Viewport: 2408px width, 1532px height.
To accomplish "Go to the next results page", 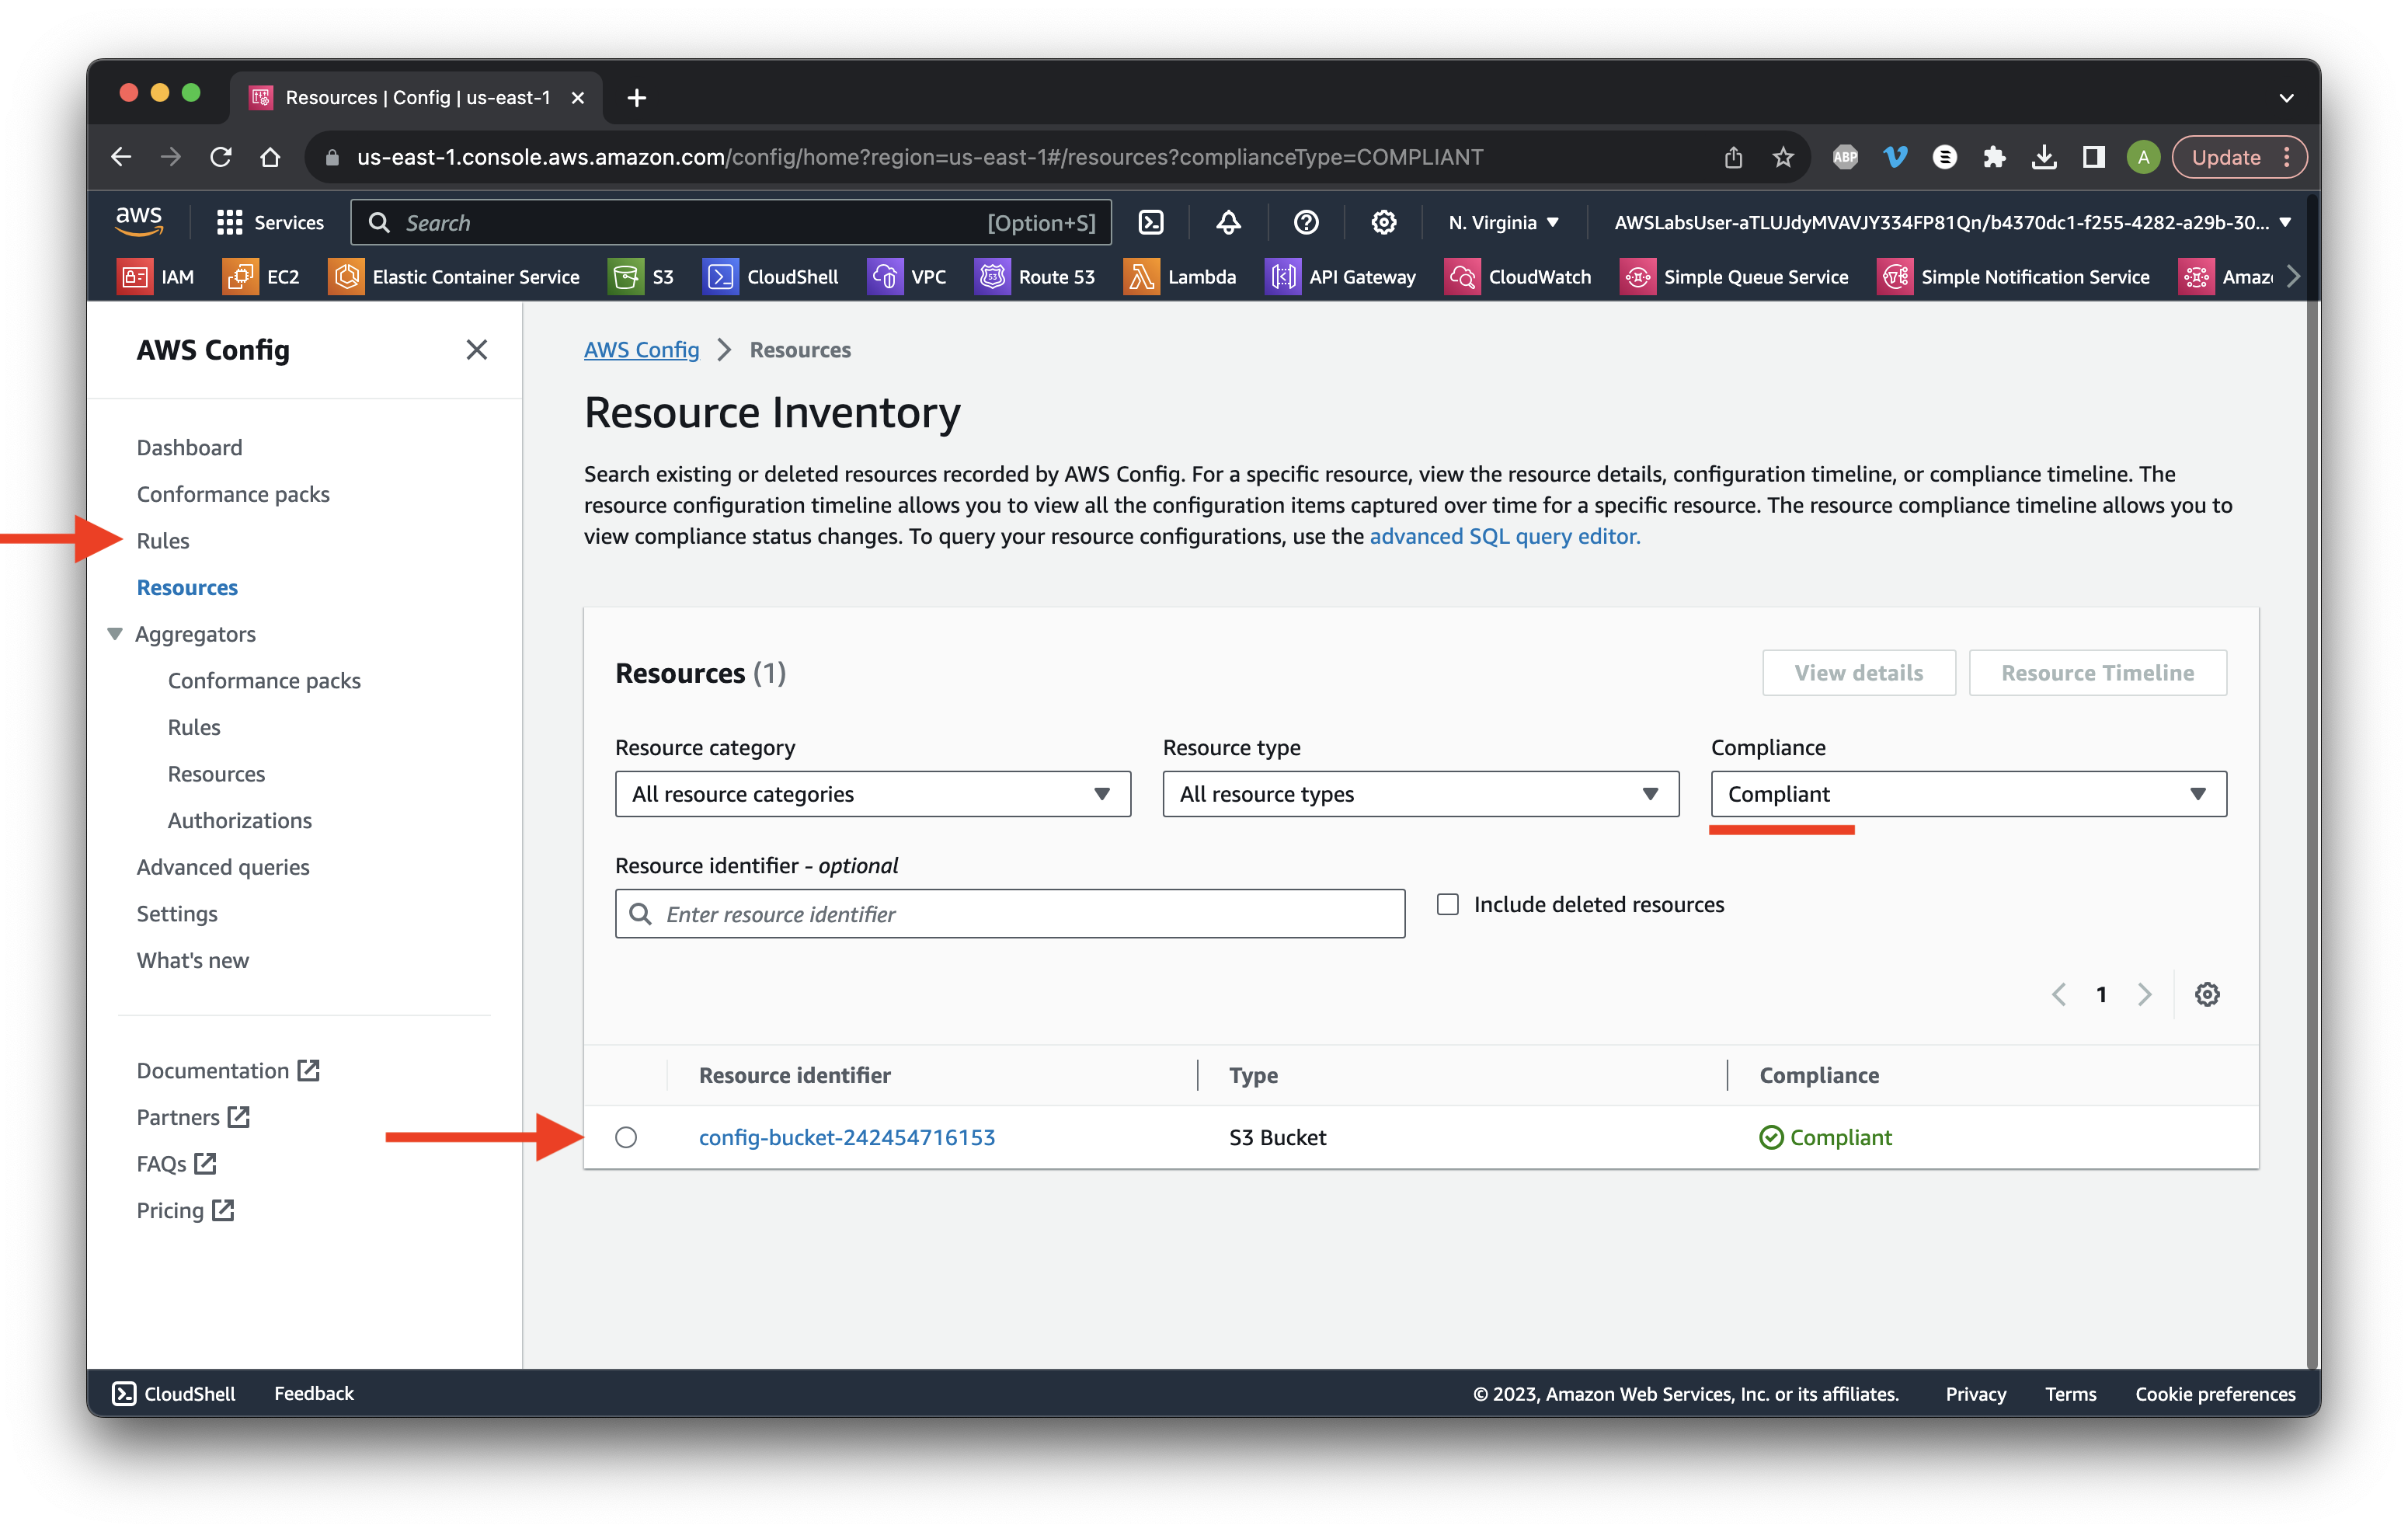I will [x=2144, y=994].
